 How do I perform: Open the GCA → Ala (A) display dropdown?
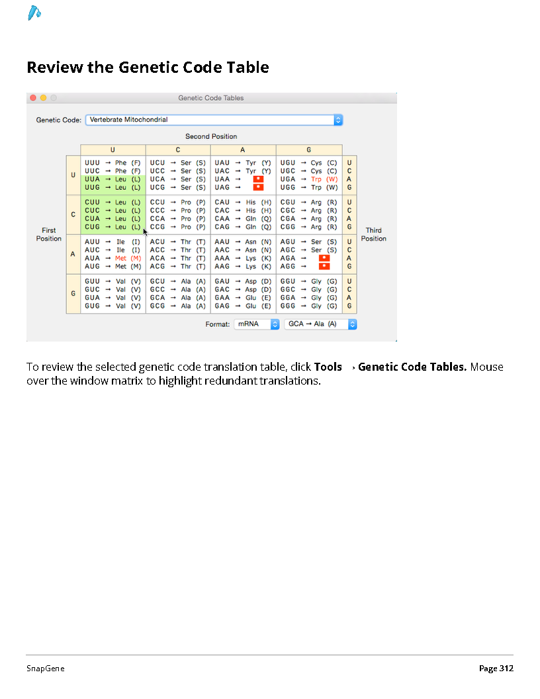[x=320, y=324]
